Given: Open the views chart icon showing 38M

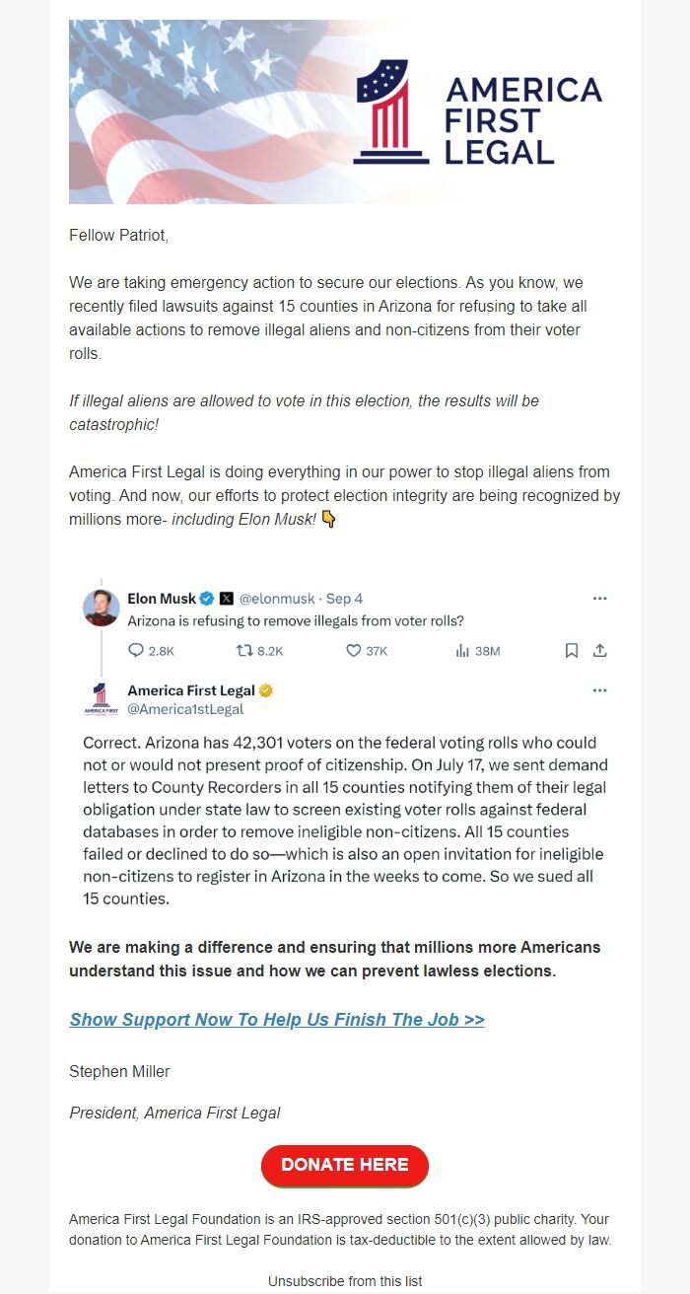Looking at the screenshot, I should [461, 651].
